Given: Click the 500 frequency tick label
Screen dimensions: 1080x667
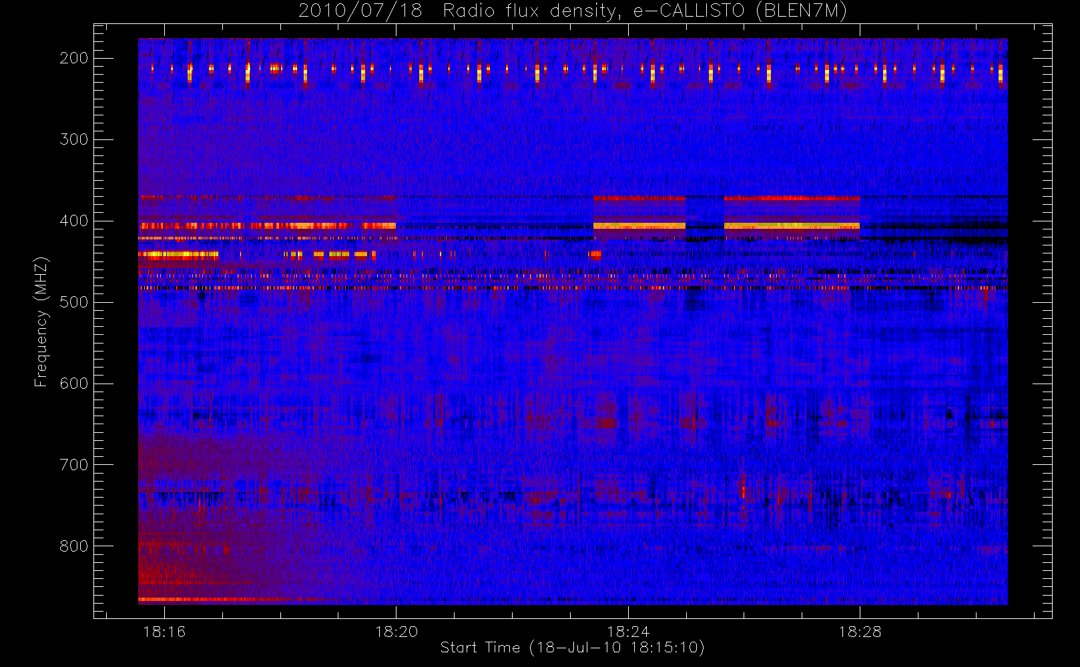Looking at the screenshot, I should (74, 302).
